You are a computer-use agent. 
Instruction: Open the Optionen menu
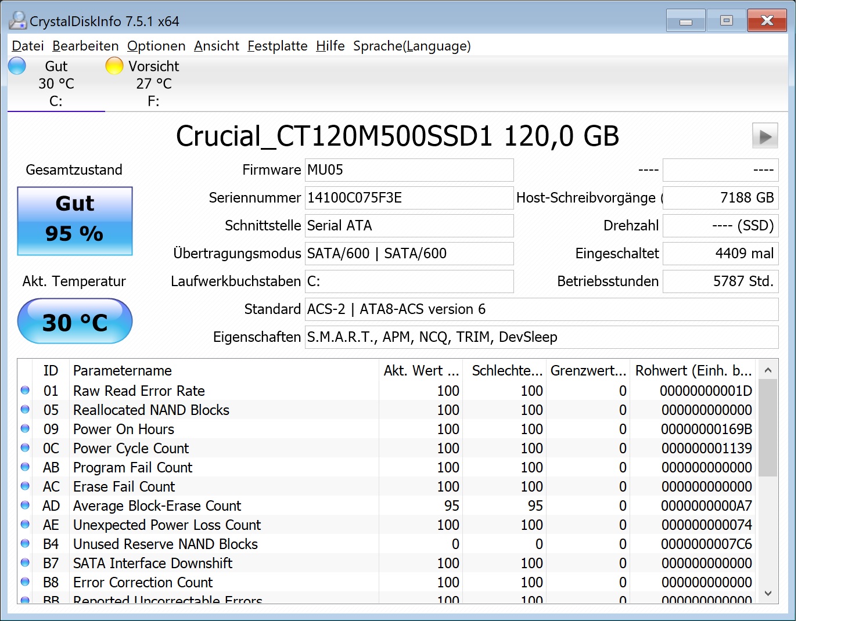(x=156, y=46)
